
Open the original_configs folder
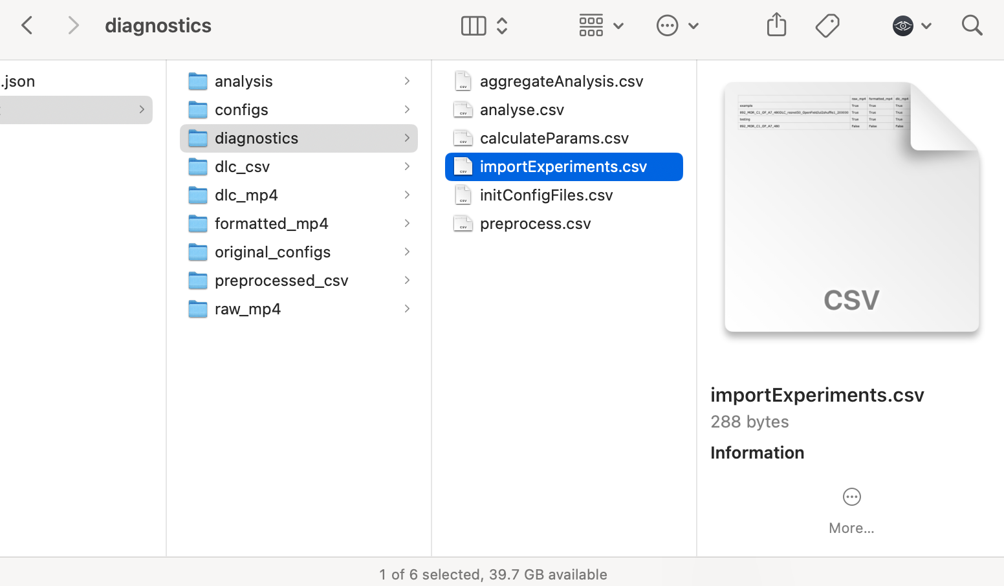coord(299,252)
